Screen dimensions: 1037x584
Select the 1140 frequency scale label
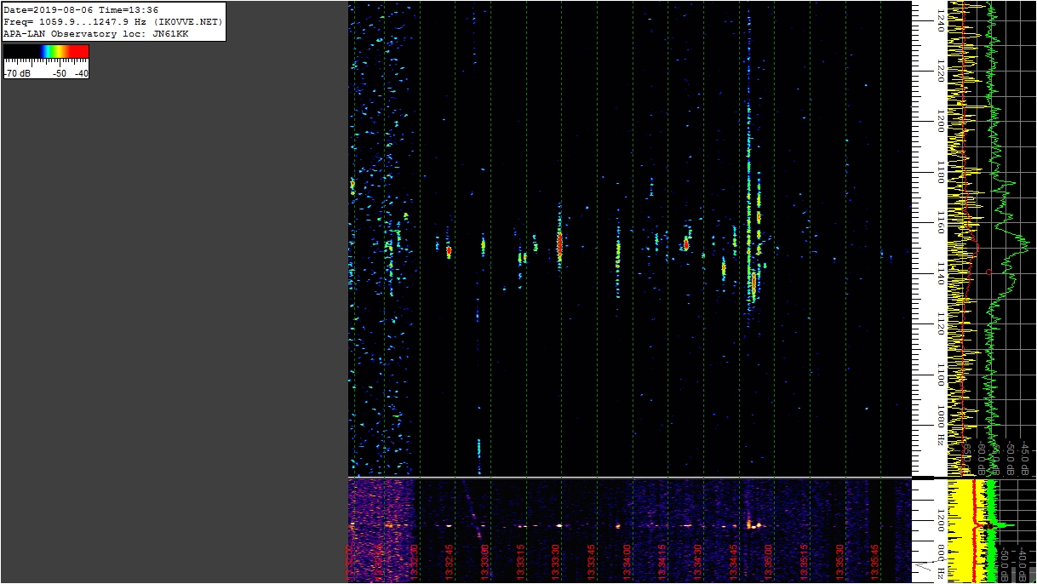pyautogui.click(x=941, y=272)
